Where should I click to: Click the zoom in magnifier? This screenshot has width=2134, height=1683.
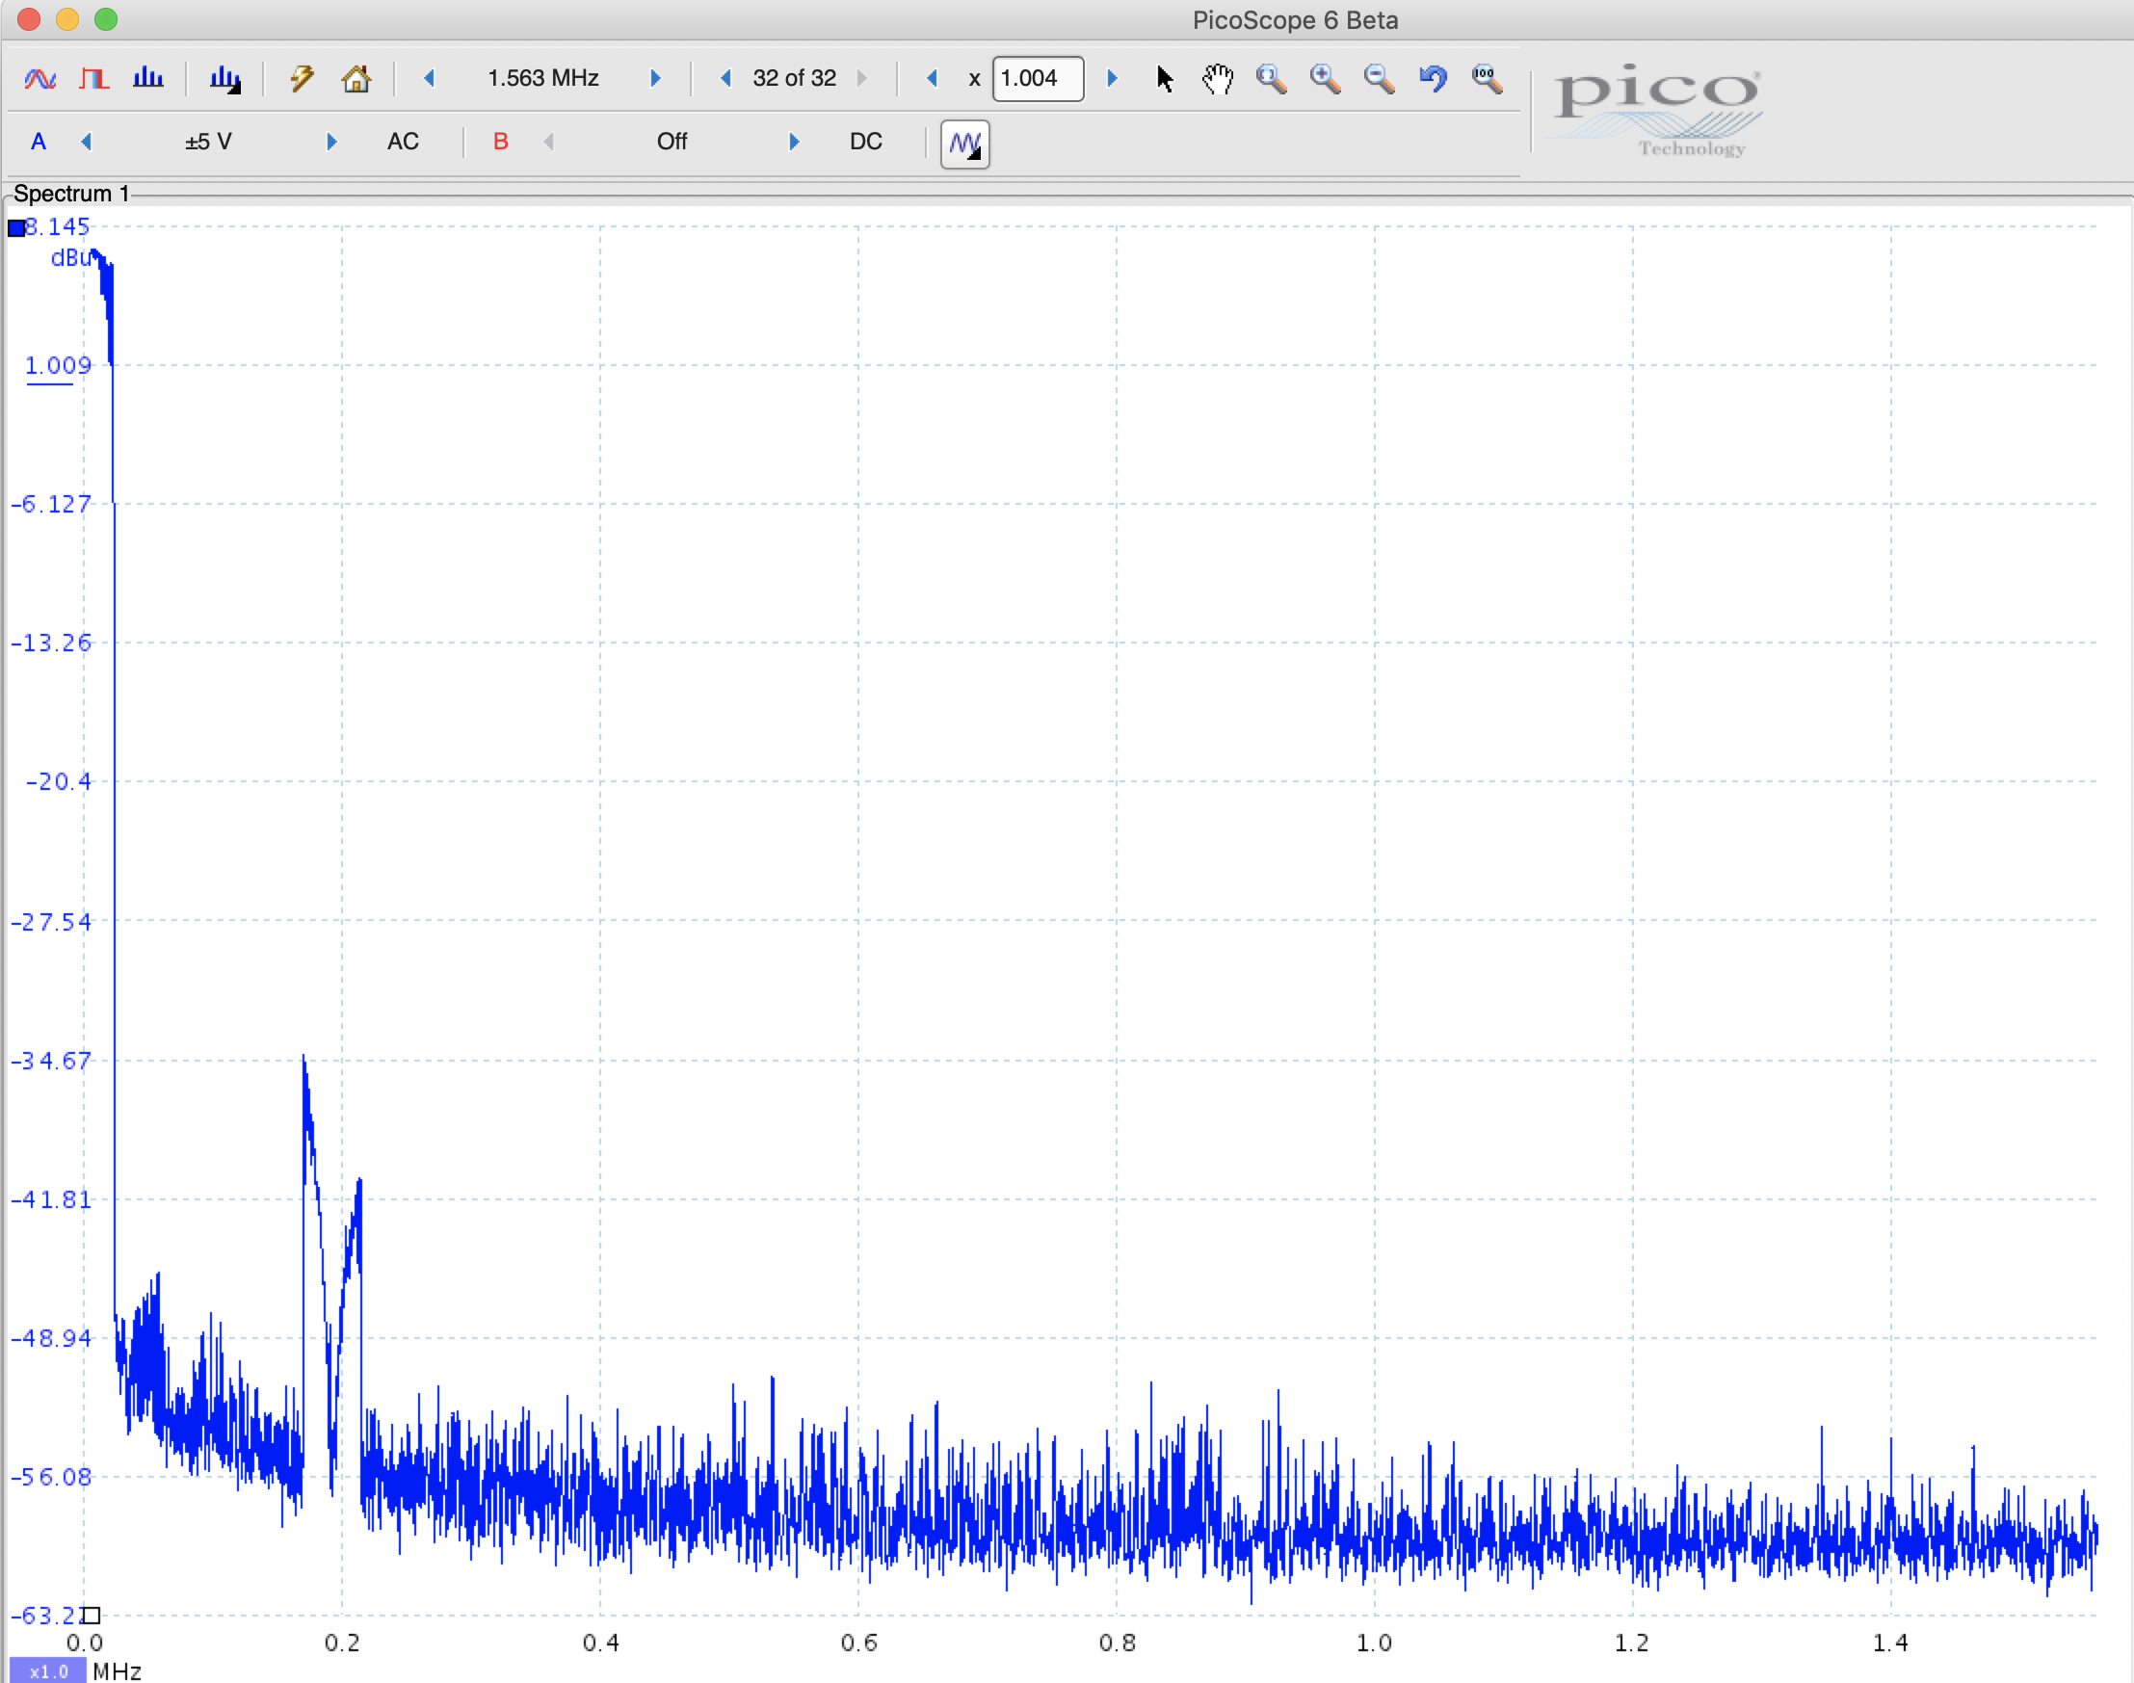click(x=1325, y=79)
